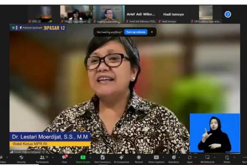The height and width of the screenshot is (165, 247).
Task: Click the Remove Spotlight label
Action: [x=32, y=28]
